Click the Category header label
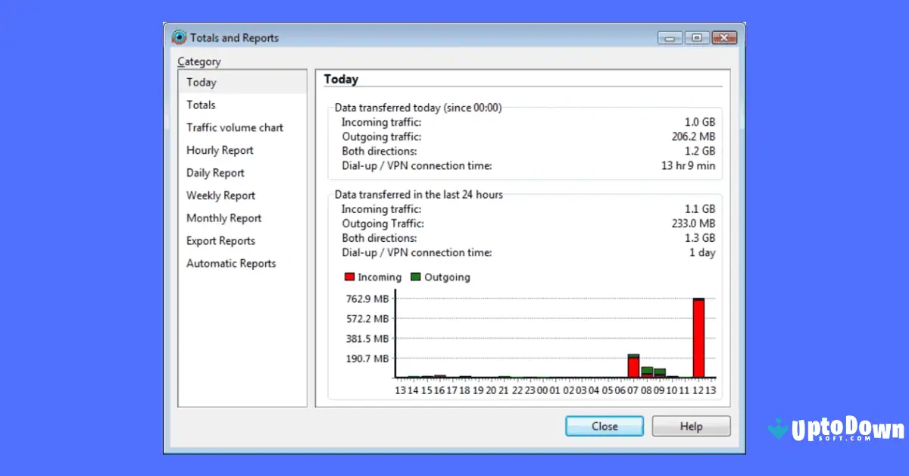The height and width of the screenshot is (476, 909). click(x=199, y=61)
